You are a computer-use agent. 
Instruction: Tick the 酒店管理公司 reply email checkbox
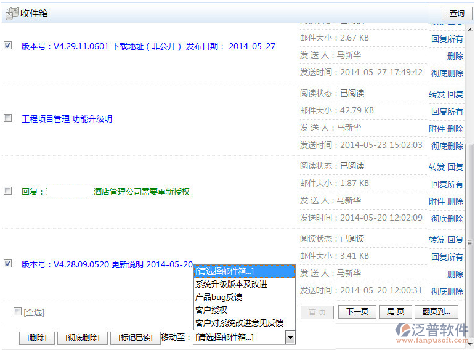(x=8, y=191)
